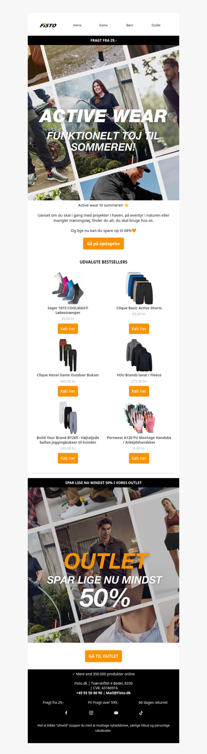
Task: Open the Facebook icon in footer
Action: click(66, 713)
